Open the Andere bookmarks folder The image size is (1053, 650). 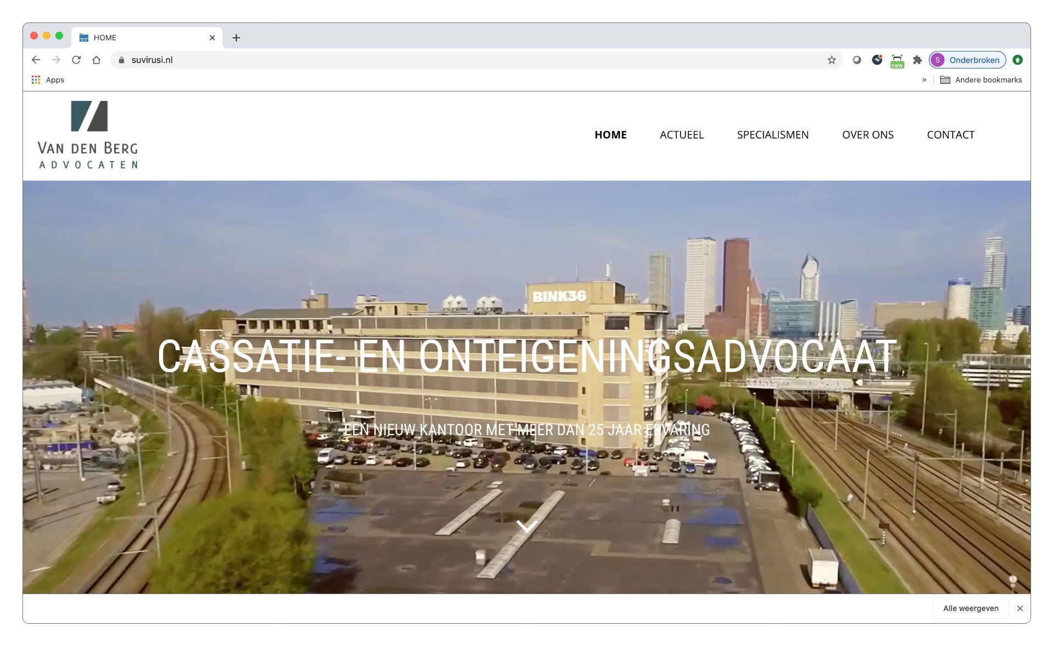click(x=981, y=80)
